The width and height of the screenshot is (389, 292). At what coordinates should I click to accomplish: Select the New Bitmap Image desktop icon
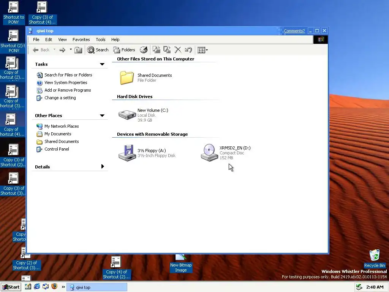[181, 264]
